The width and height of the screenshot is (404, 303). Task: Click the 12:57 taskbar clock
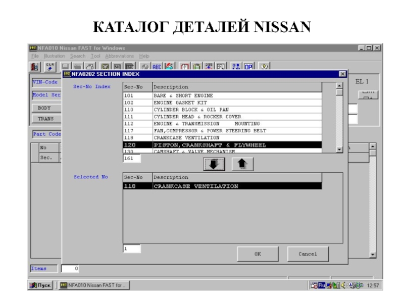373,285
